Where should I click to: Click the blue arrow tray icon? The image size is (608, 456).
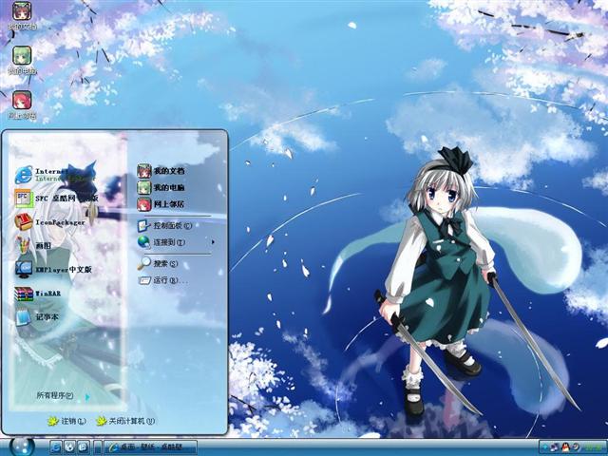tap(546, 447)
